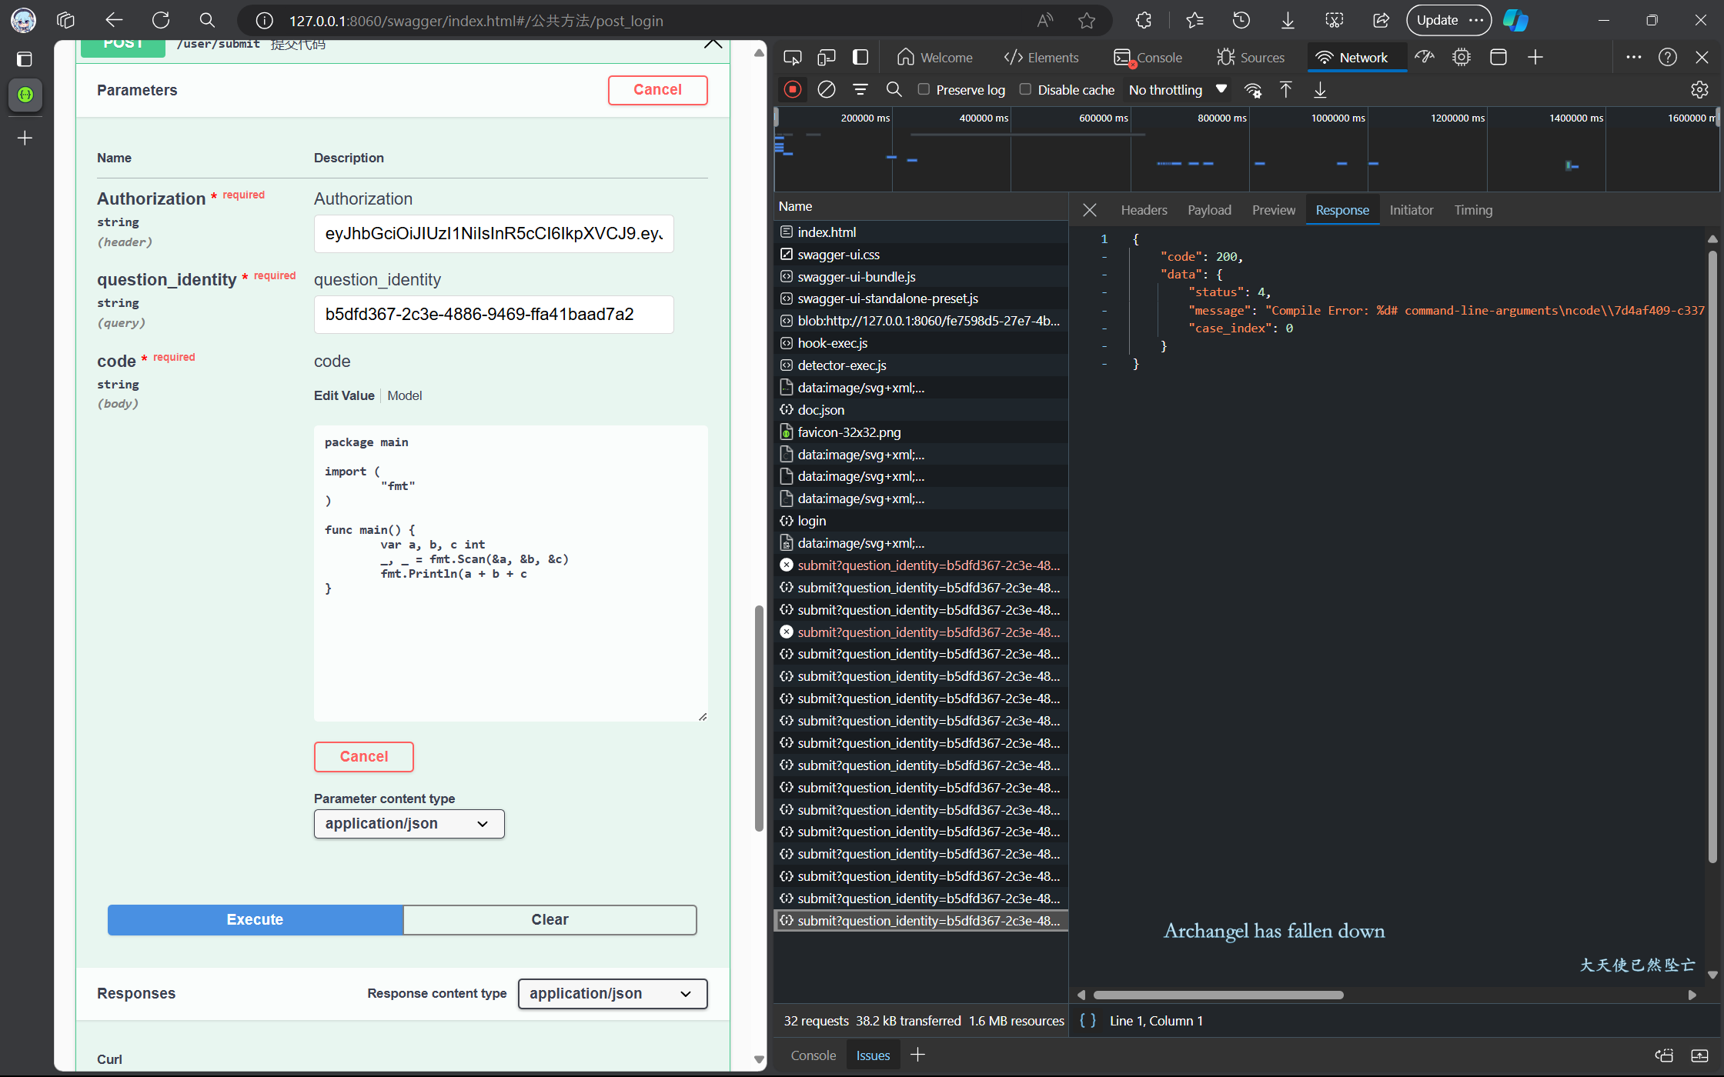Open the Timing tab
Viewport: 1724px width, 1077px height.
tap(1473, 210)
